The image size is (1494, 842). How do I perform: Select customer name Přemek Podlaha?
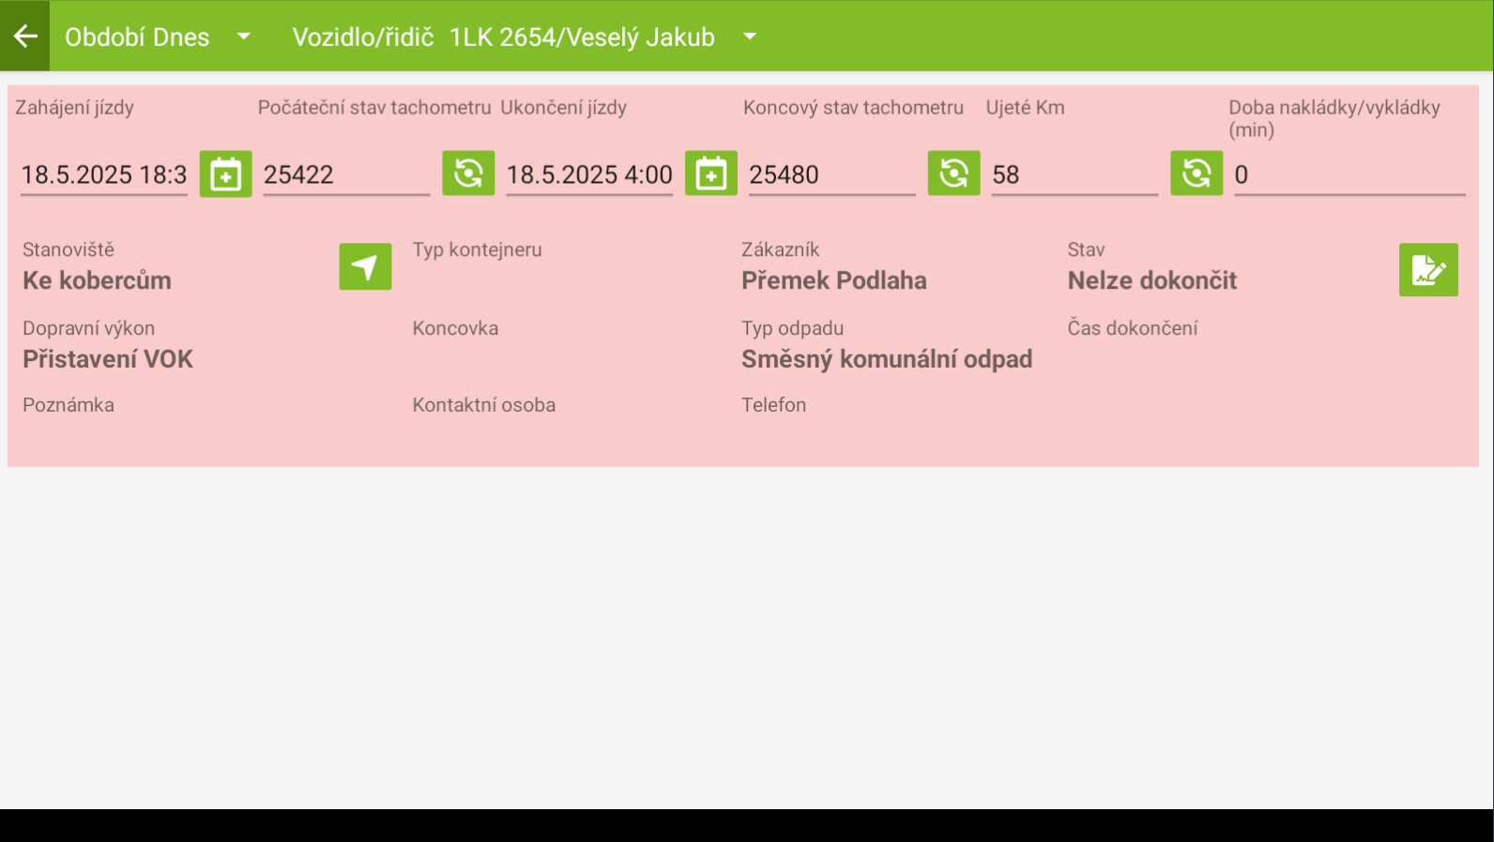(x=834, y=280)
